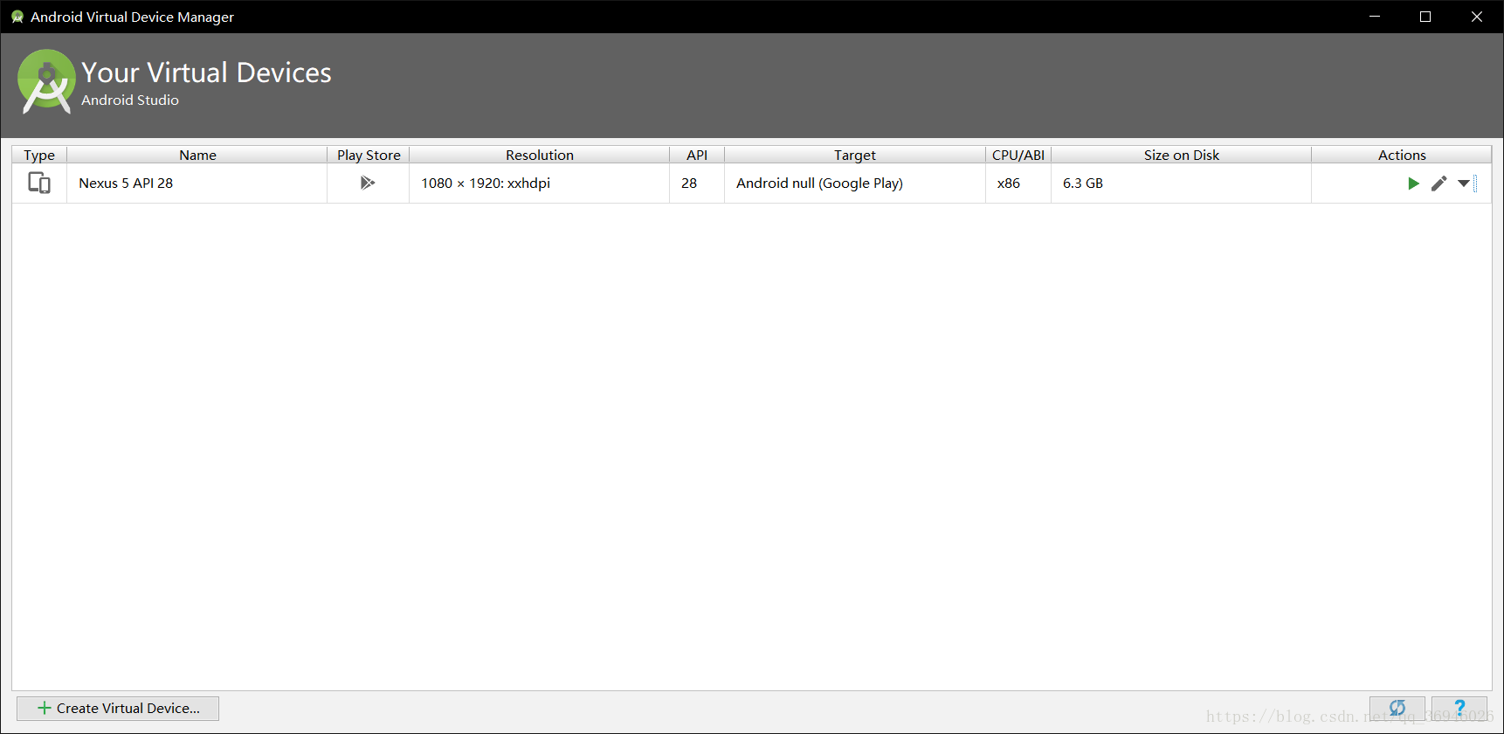The image size is (1504, 734).
Task: Click the window title bar Android icon
Action: tap(17, 17)
